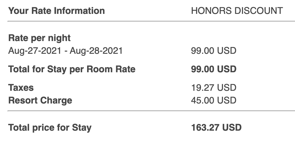Click the Aug-28-2021 check-out date
The width and height of the screenshot is (295, 148).
(x=96, y=51)
